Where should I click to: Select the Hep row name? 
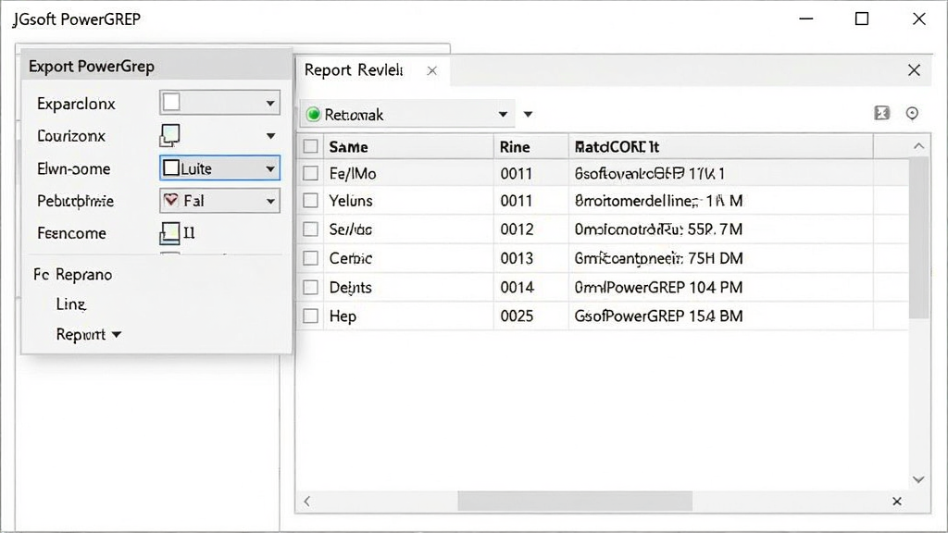click(343, 316)
